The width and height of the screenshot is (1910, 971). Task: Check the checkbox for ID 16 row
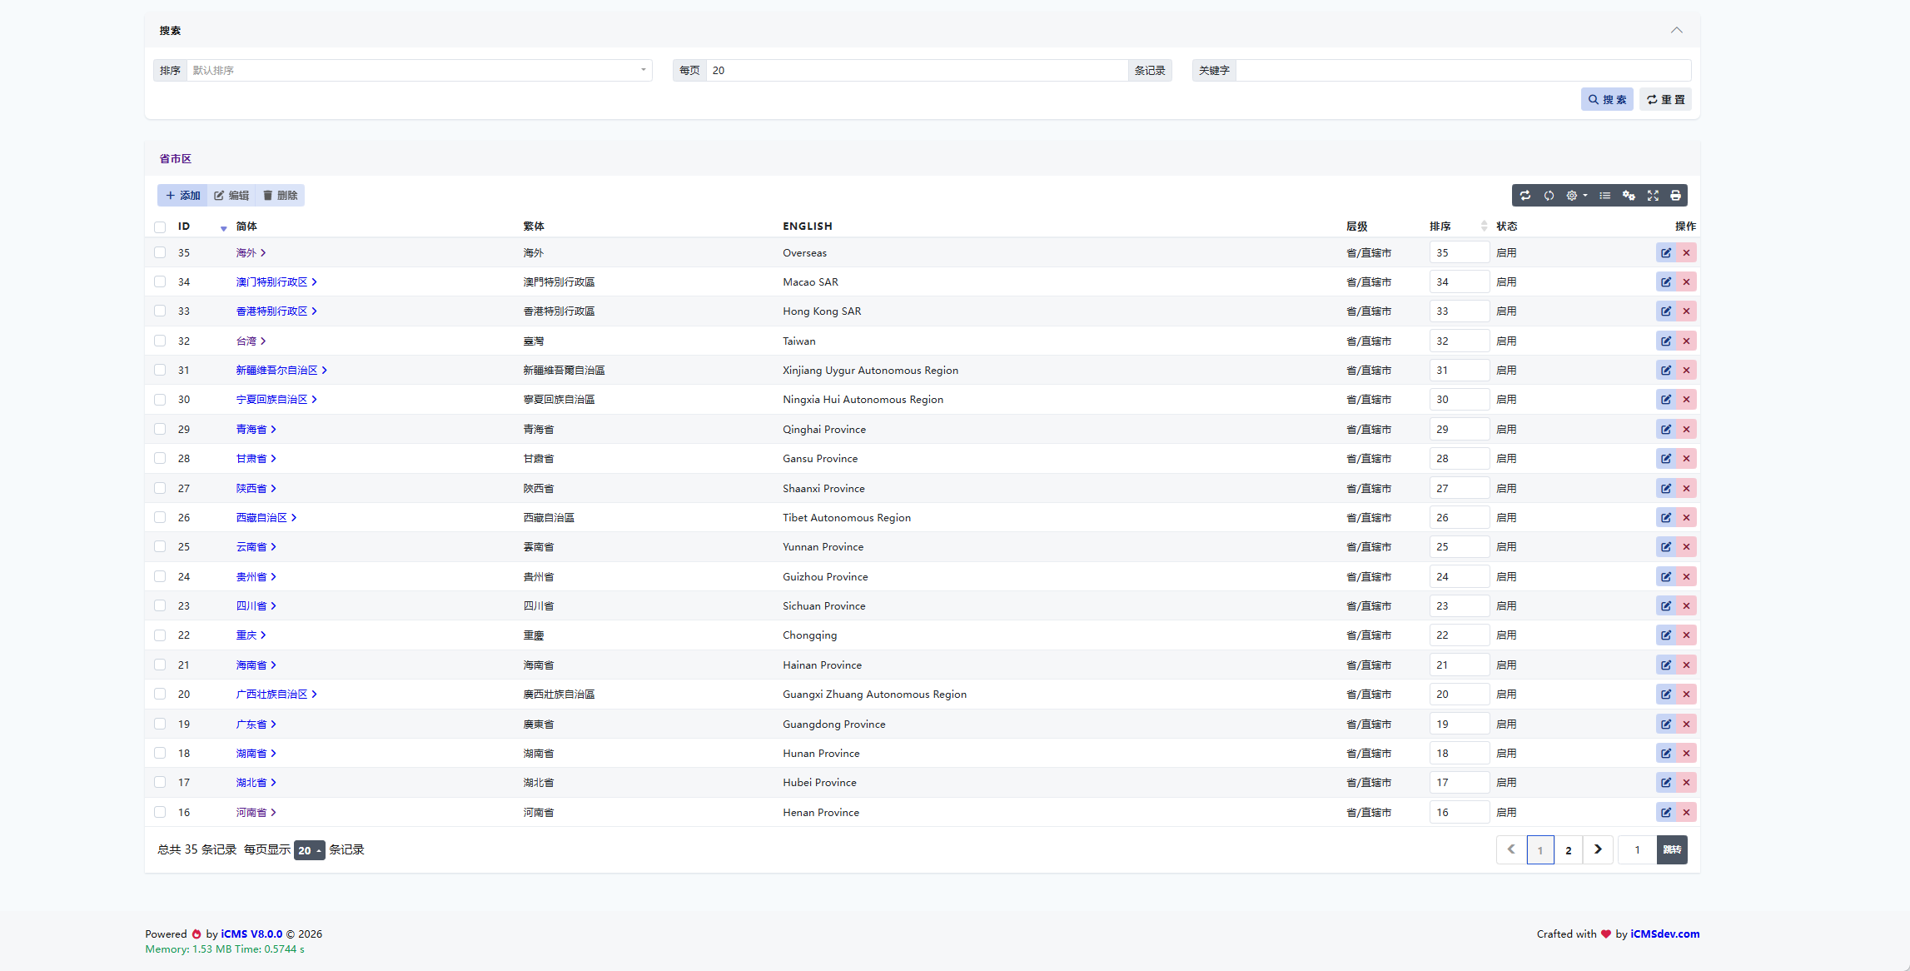pos(160,813)
